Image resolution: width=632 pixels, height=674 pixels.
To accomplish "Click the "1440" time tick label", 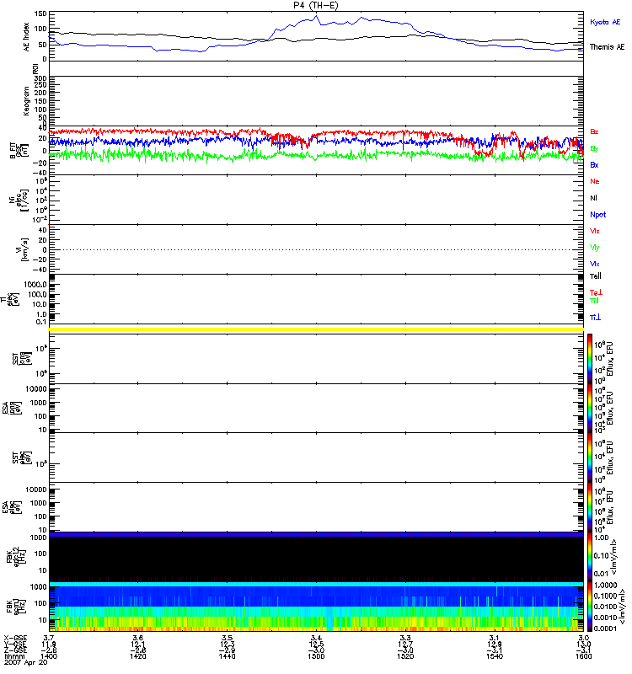I will point(227,656).
